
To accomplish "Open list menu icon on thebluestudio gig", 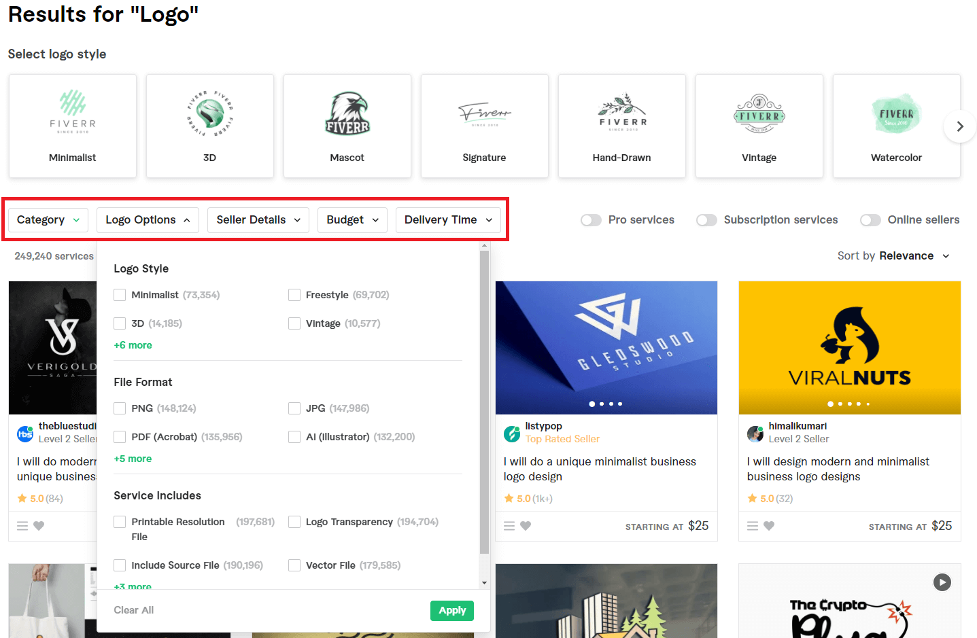I will (x=22, y=526).
